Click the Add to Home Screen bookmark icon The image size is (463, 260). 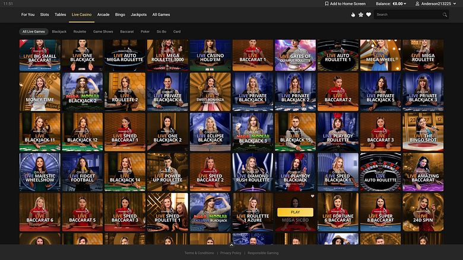click(326, 4)
